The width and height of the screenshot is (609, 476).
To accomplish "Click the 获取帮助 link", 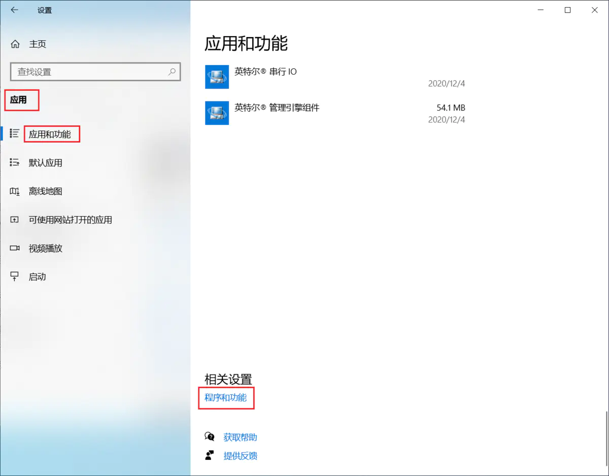I will [x=240, y=437].
